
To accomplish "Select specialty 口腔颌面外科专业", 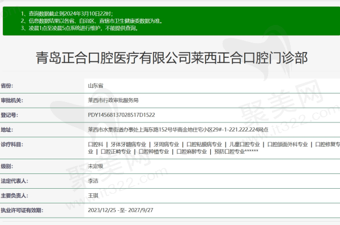I will coord(287,145).
